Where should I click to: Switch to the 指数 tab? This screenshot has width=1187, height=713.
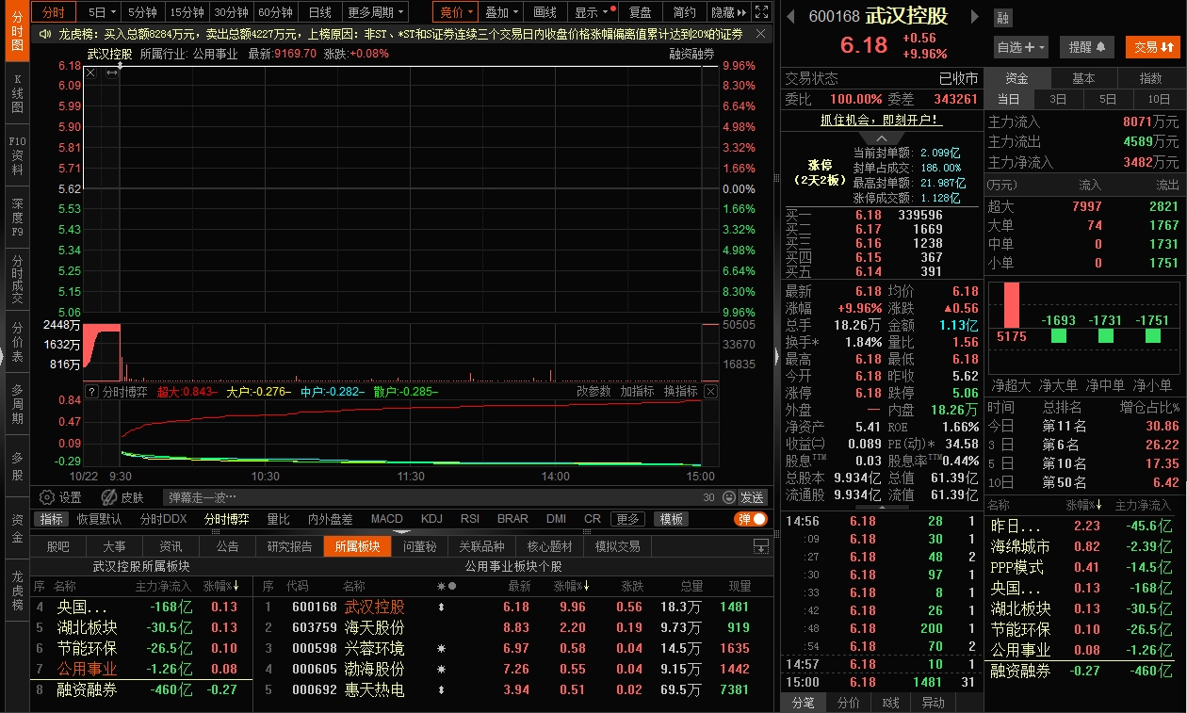(1150, 78)
